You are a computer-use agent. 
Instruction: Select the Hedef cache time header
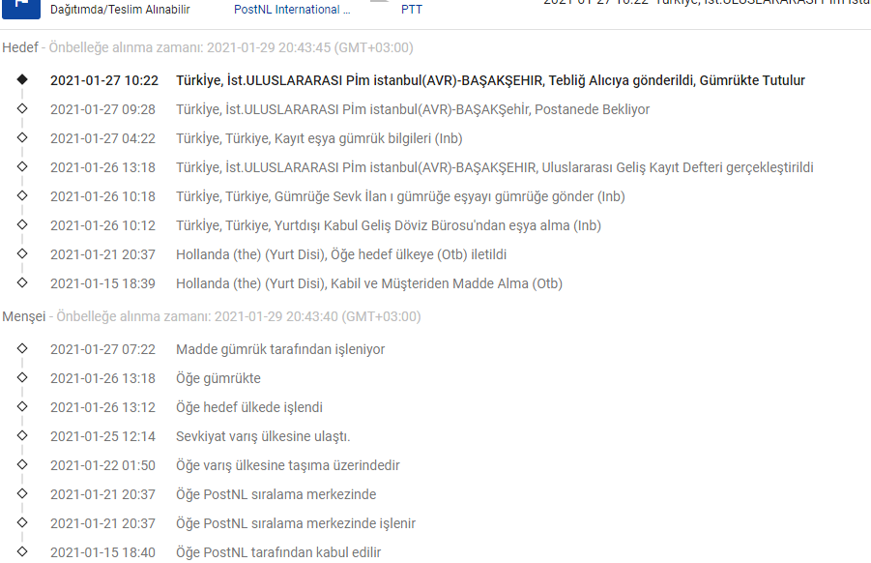click(208, 47)
